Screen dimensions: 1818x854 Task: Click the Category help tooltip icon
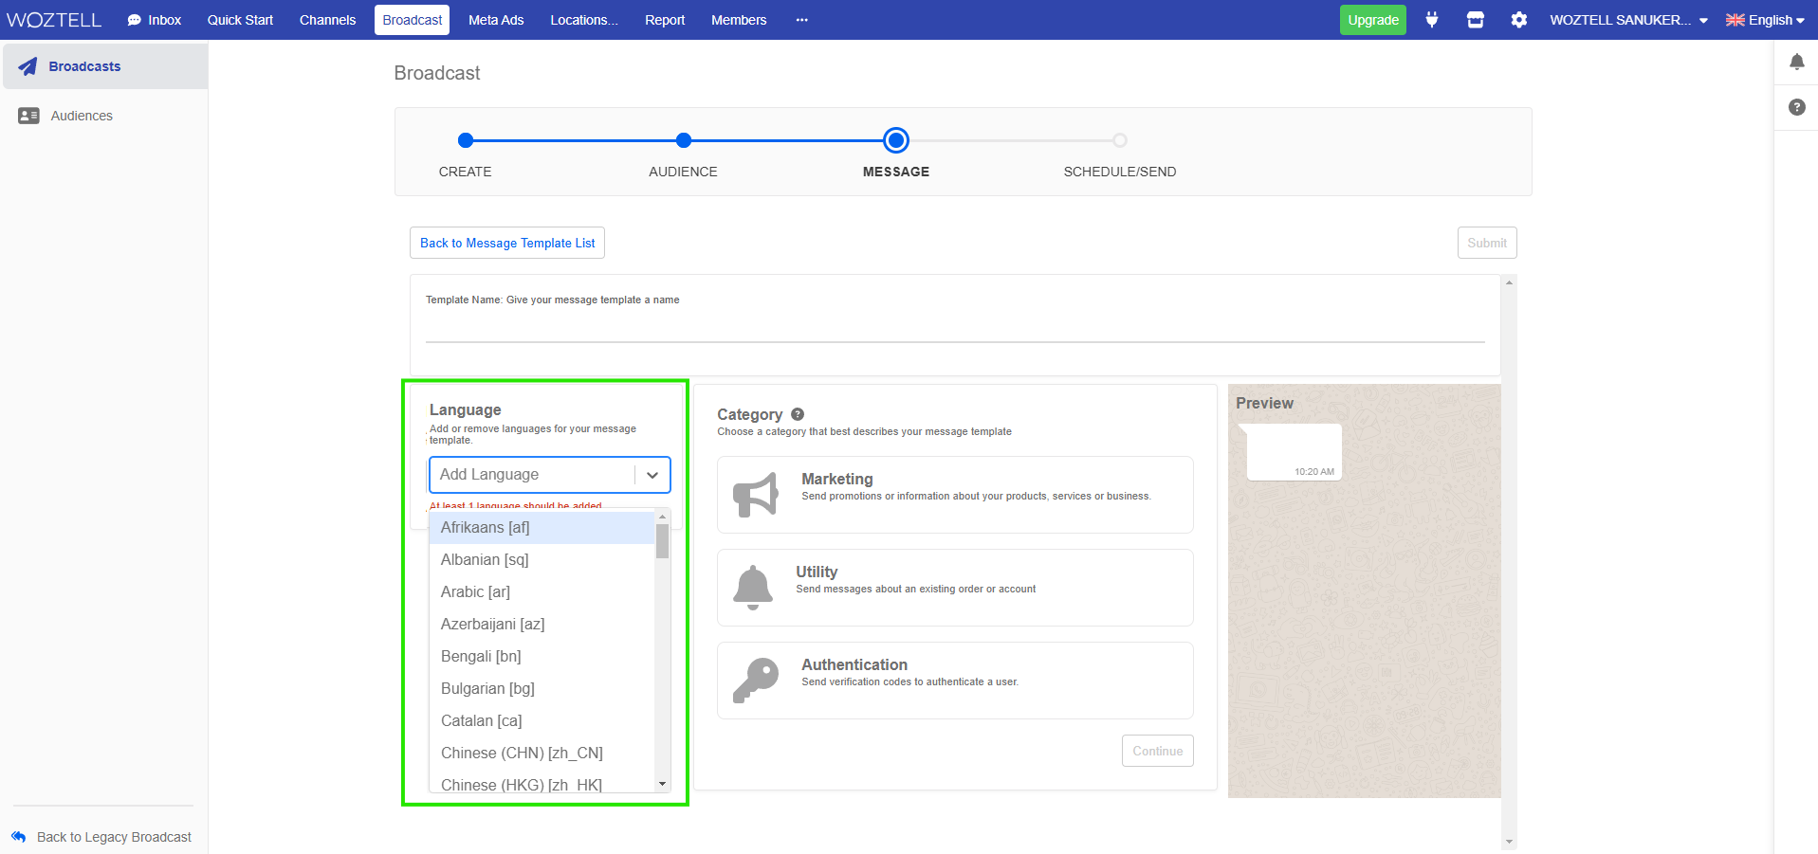(x=798, y=414)
